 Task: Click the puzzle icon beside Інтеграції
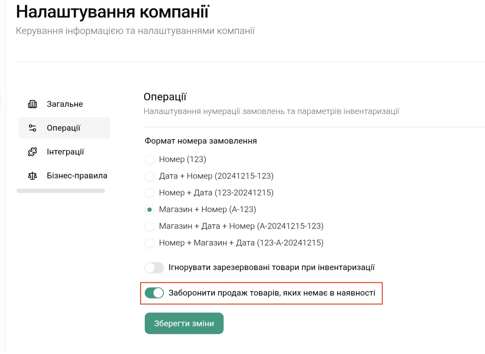(32, 152)
